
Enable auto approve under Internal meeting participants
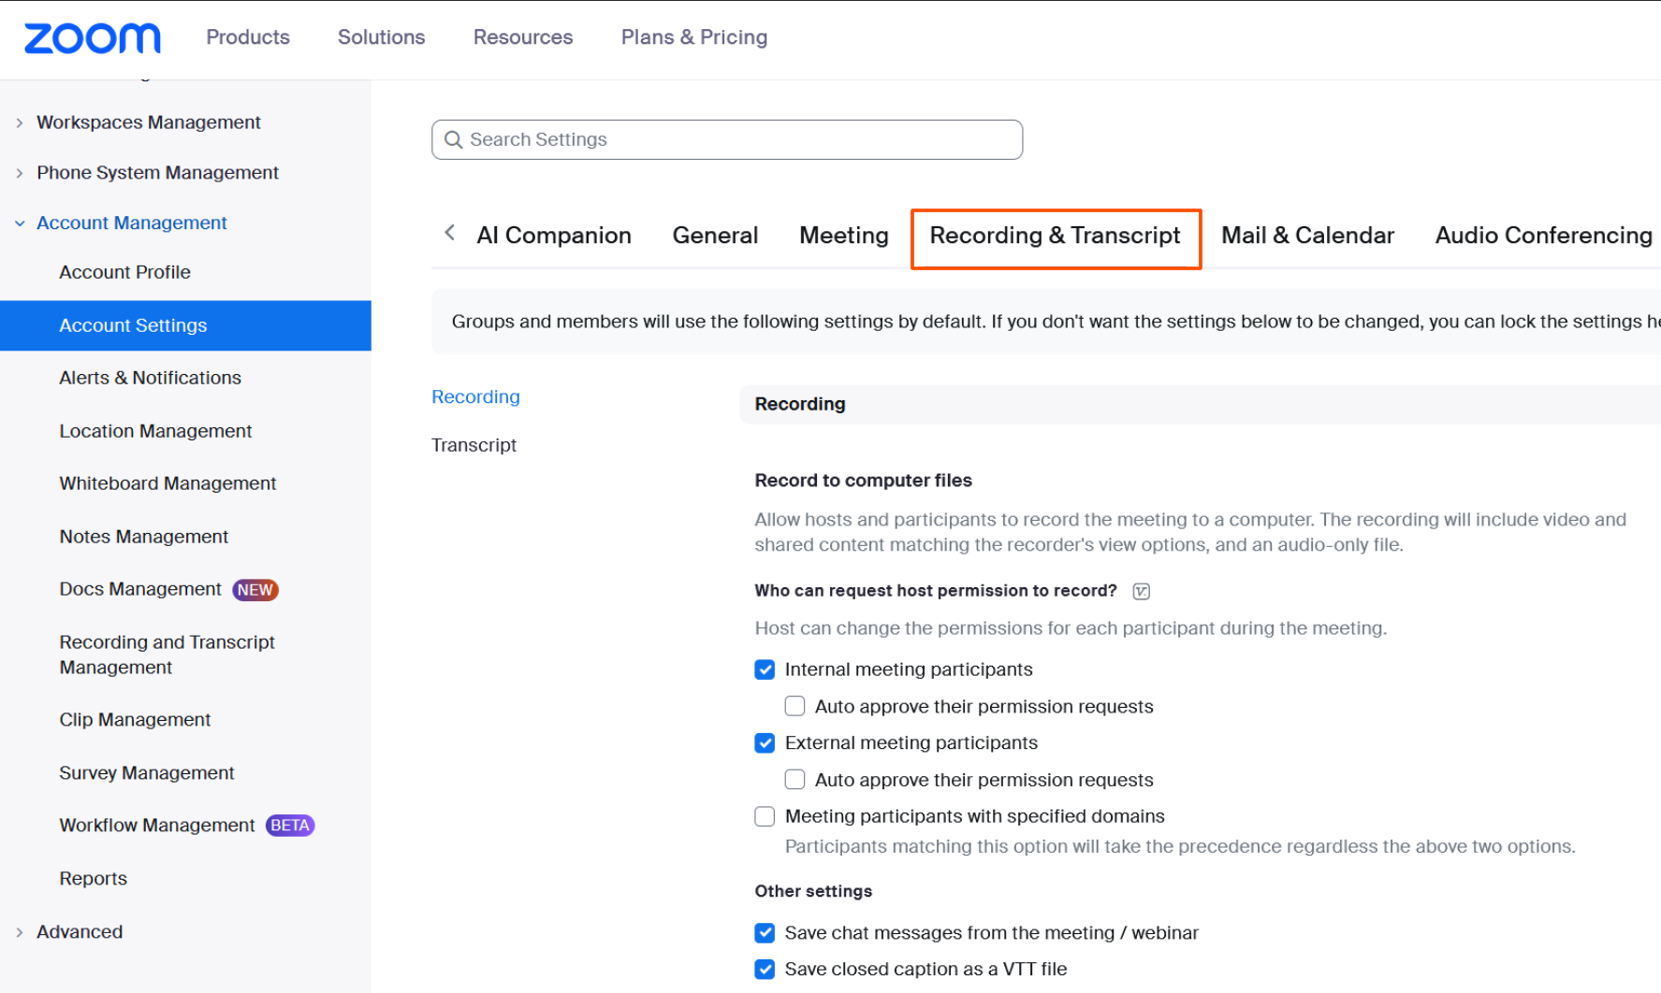tap(794, 706)
